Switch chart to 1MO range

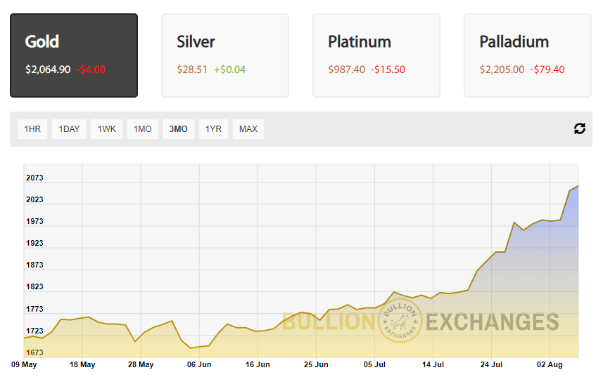click(x=143, y=129)
